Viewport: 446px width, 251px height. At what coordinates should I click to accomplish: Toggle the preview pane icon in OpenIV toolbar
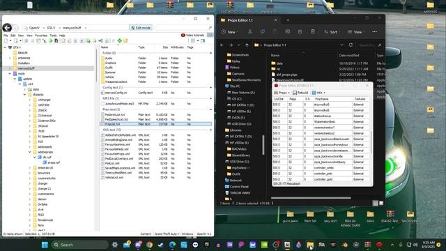[x=203, y=41]
